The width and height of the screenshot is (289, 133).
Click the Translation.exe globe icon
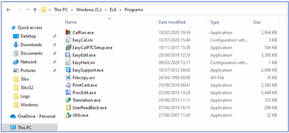click(68, 100)
